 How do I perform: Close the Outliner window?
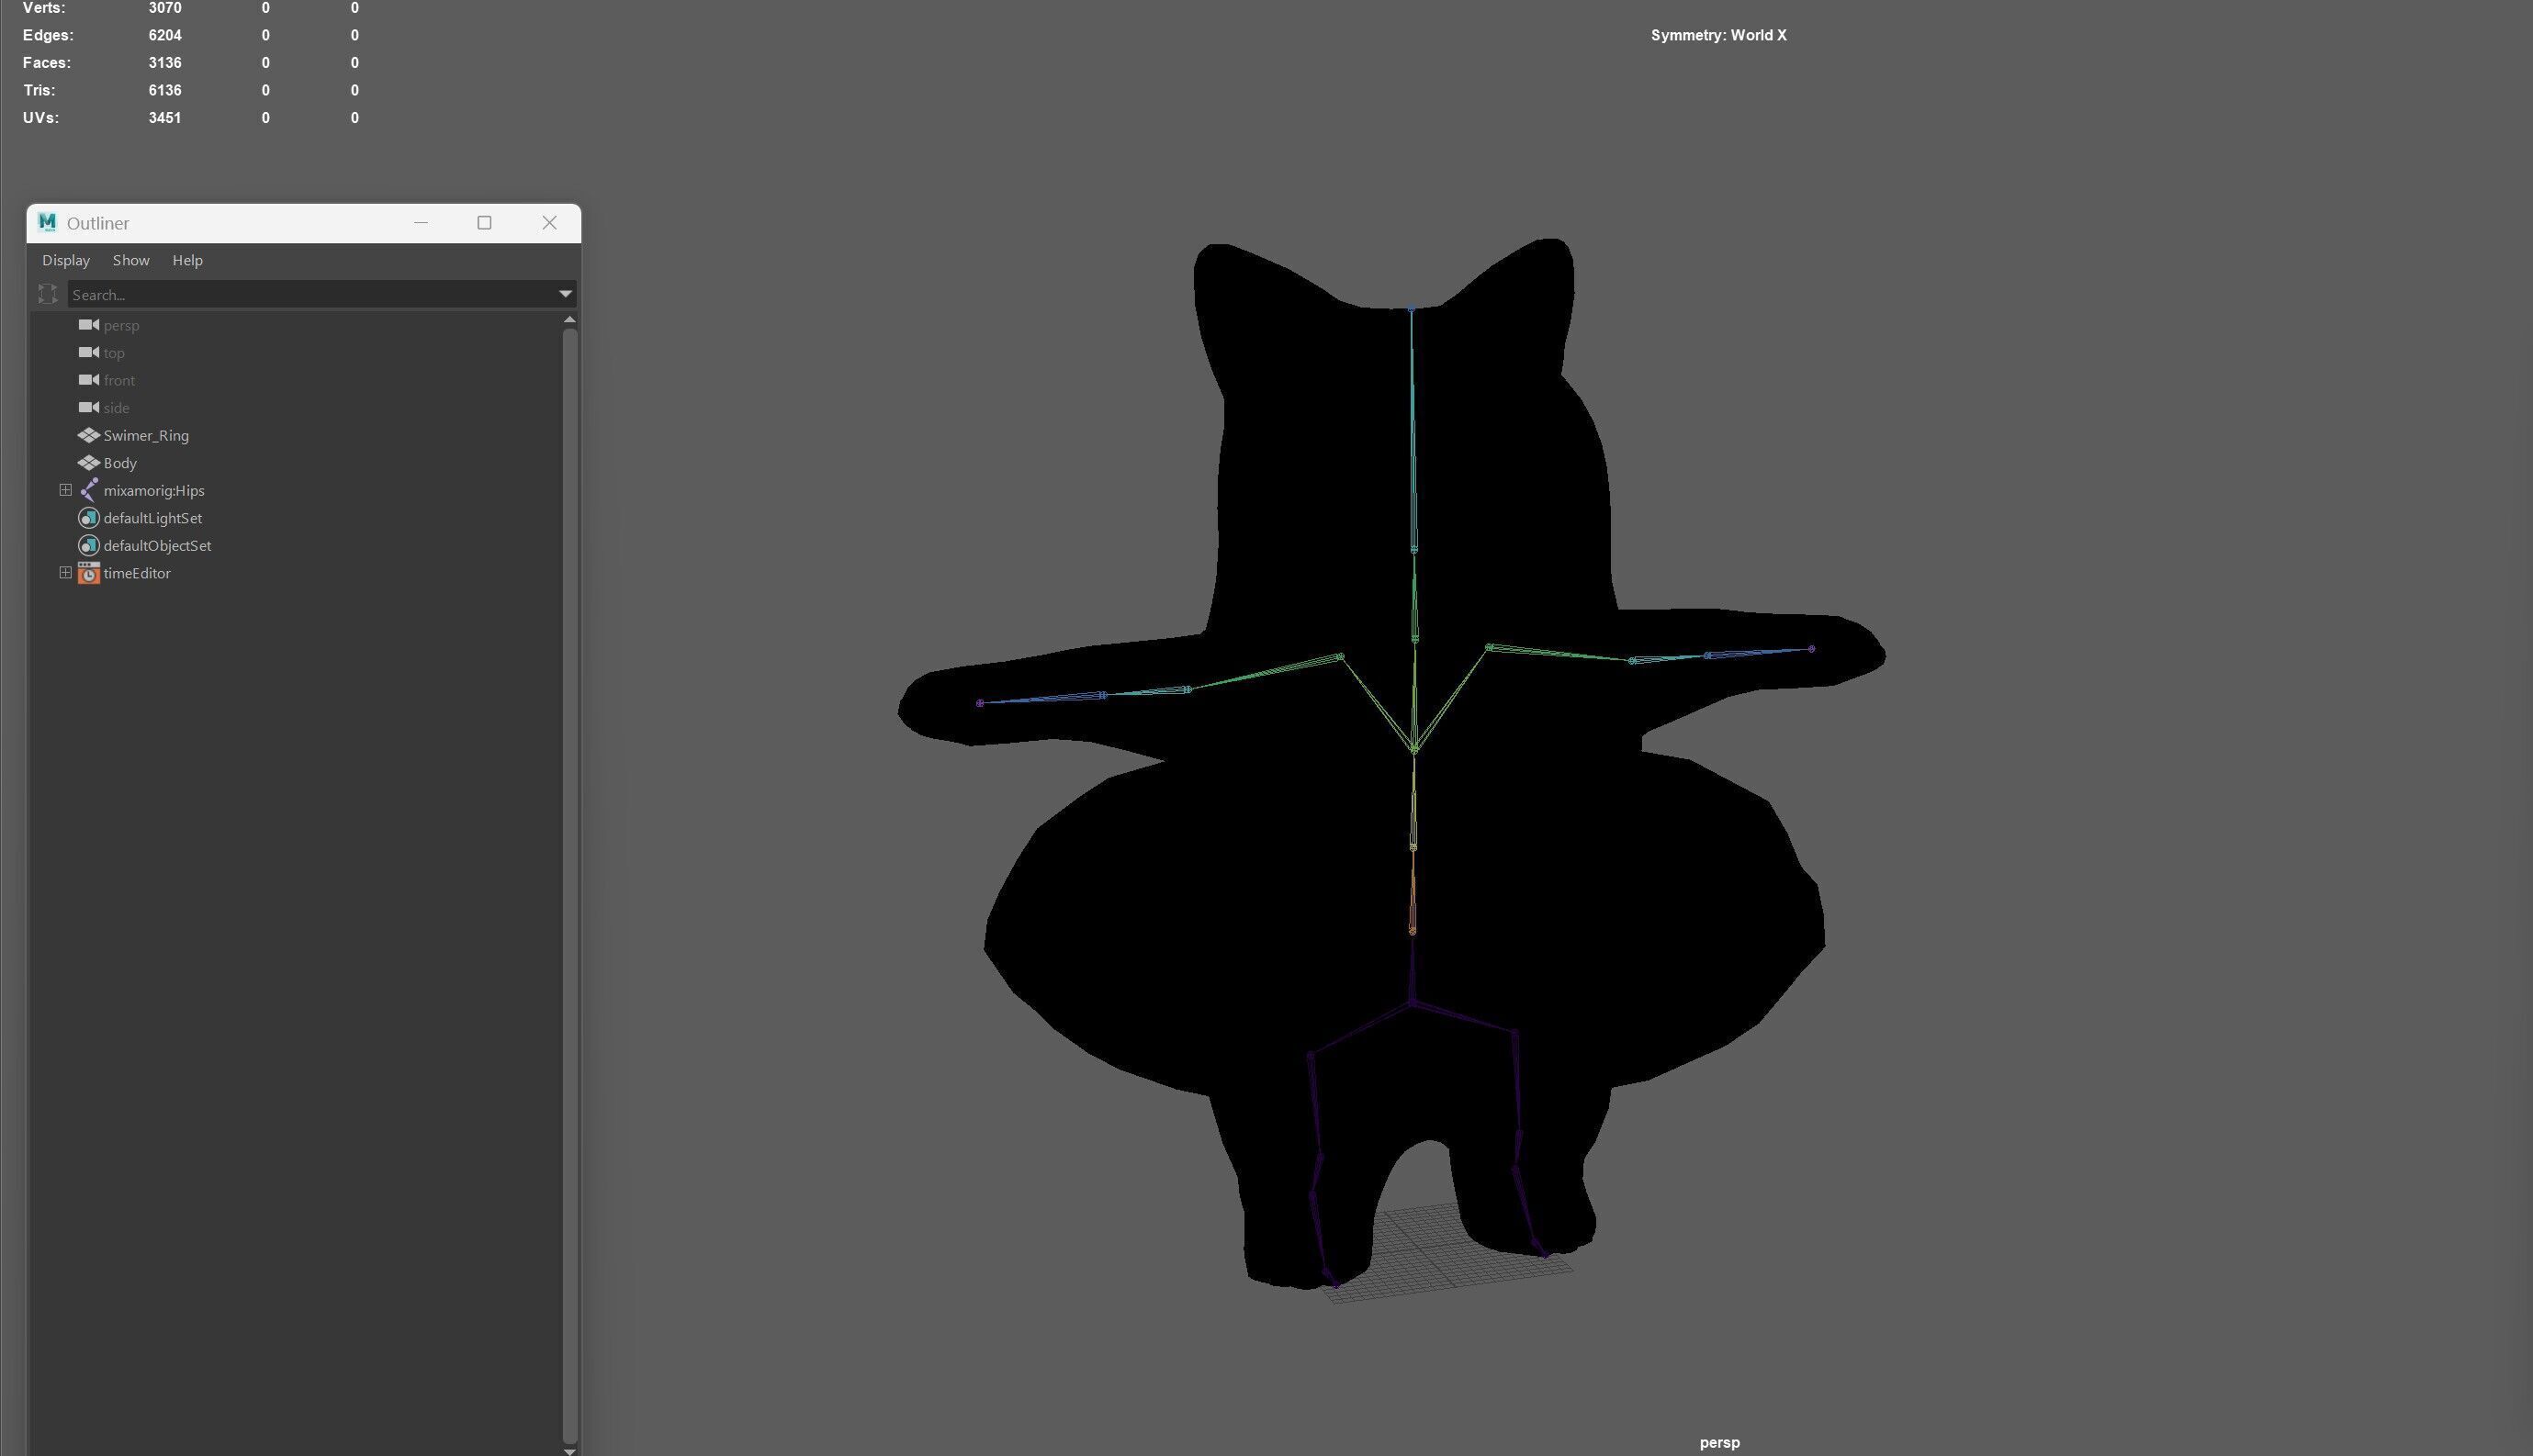click(x=549, y=222)
